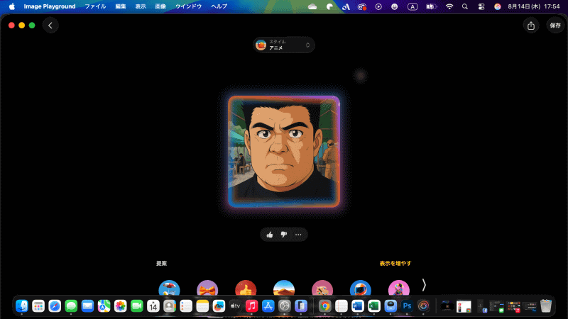568x319 pixels.
Task: Open Freeform from the Dock
Action: [219, 306]
